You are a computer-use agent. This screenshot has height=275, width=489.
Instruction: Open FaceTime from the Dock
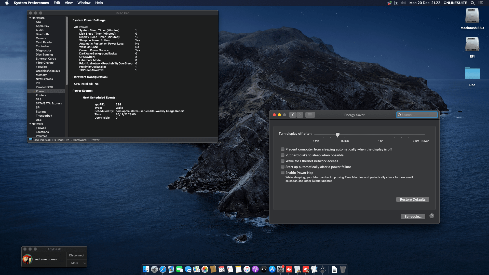(x=180, y=269)
